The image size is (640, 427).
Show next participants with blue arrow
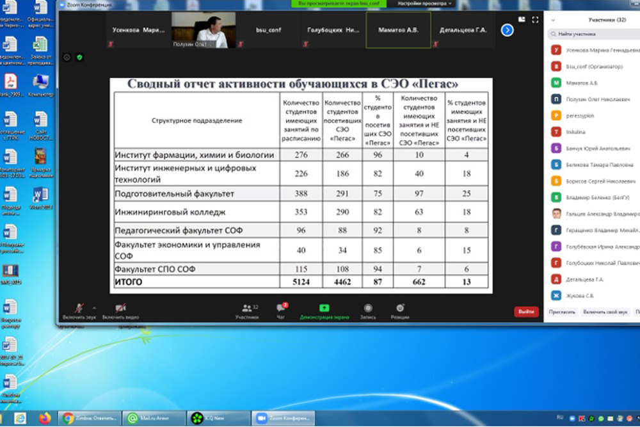click(x=507, y=29)
